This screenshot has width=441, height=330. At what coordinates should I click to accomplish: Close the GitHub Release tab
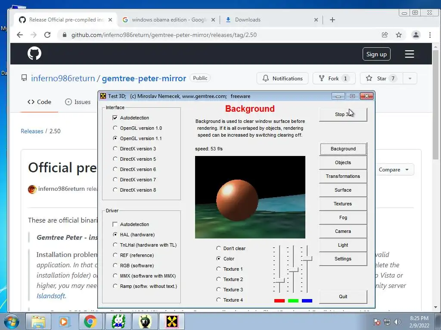(110, 20)
